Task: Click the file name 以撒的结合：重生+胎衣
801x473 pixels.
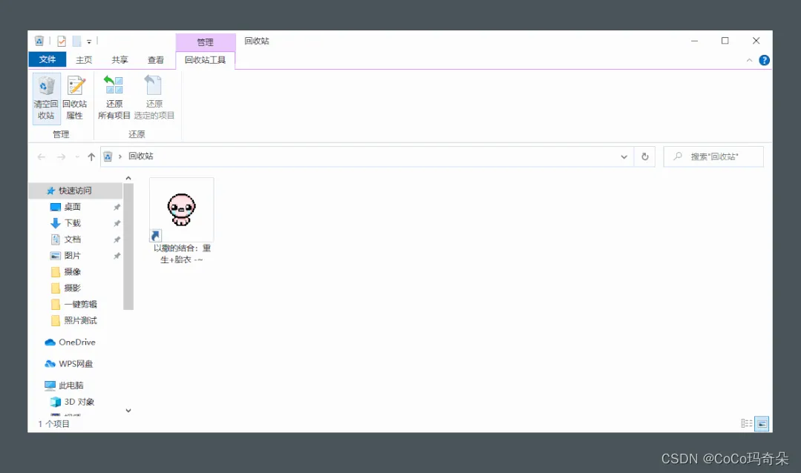Action: [182, 254]
